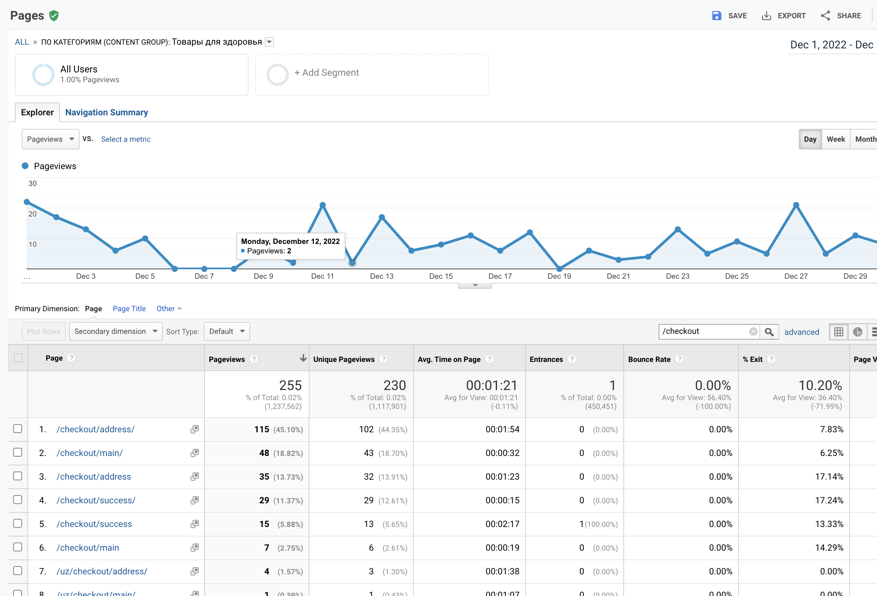Switch to Navigation Summary tab
This screenshot has width=877, height=596.
[x=106, y=112]
